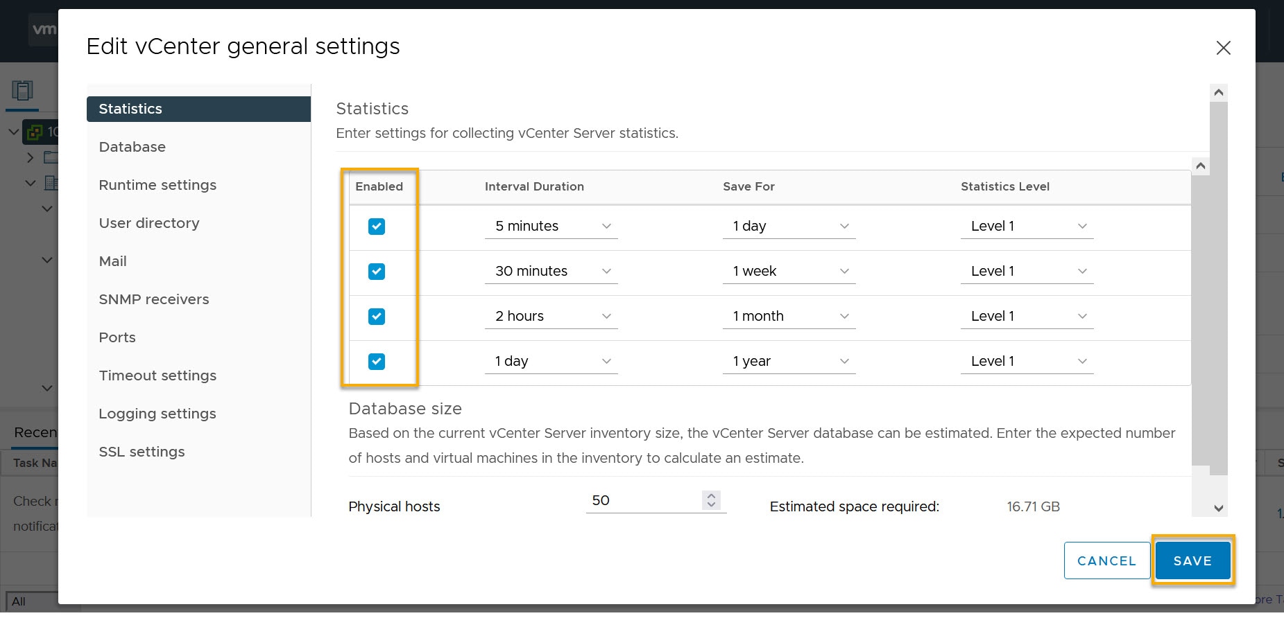Open the Save For 1 week dropdown

pyautogui.click(x=789, y=272)
